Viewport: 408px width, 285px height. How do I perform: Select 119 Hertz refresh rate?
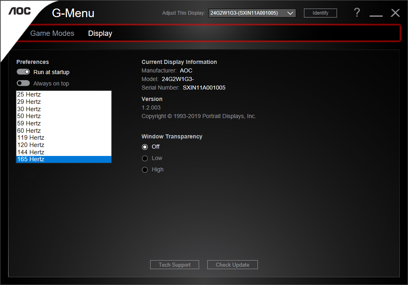pyautogui.click(x=64, y=138)
